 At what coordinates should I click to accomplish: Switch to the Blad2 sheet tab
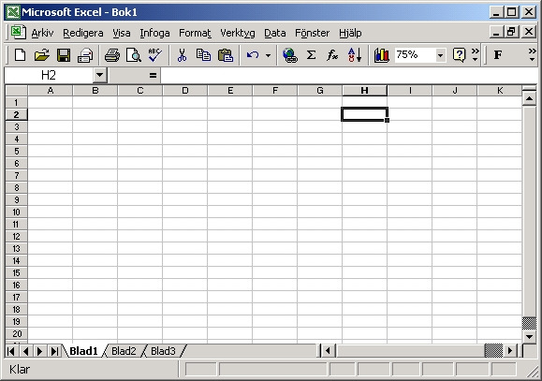coord(124,351)
